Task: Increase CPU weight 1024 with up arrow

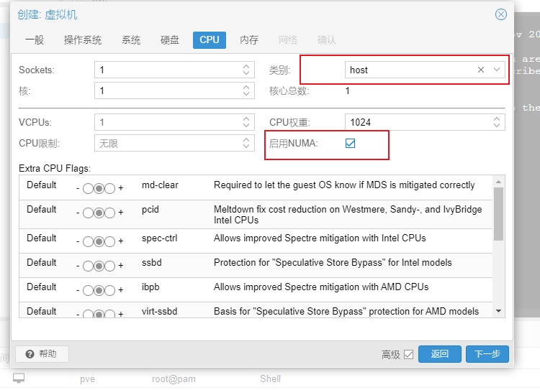Action: pyautogui.click(x=496, y=119)
